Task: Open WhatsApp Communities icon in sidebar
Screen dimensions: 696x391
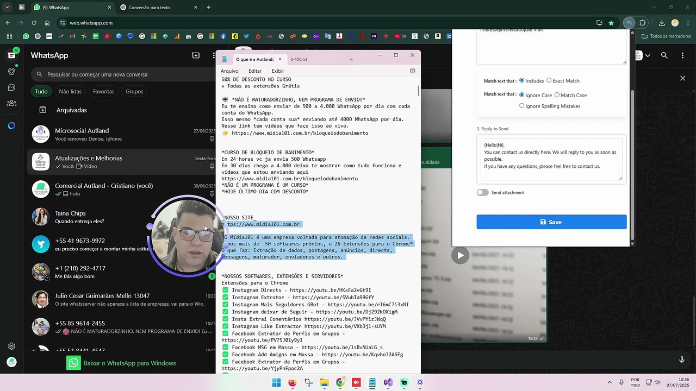Action: point(11,103)
